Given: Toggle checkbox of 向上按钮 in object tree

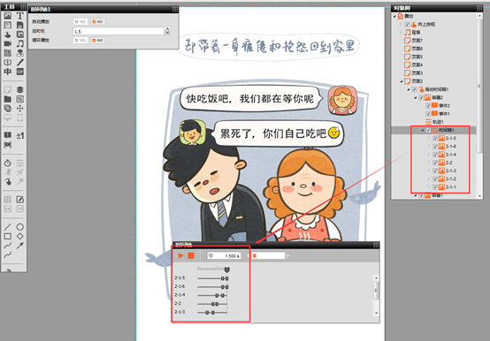Looking at the screenshot, I should [407, 25].
